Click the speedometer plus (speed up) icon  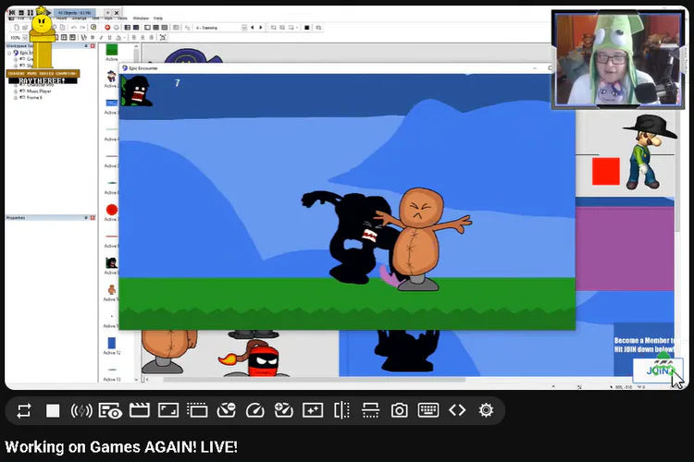click(284, 410)
